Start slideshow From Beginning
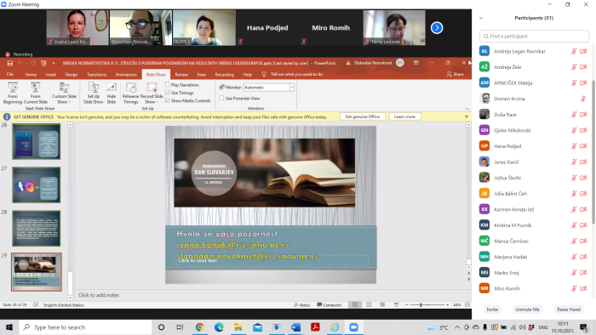Viewport: 596px width, 335px height. click(x=13, y=93)
